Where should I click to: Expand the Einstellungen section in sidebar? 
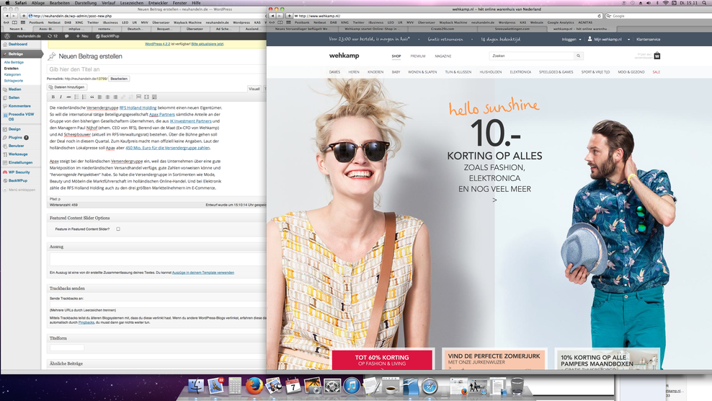point(20,162)
